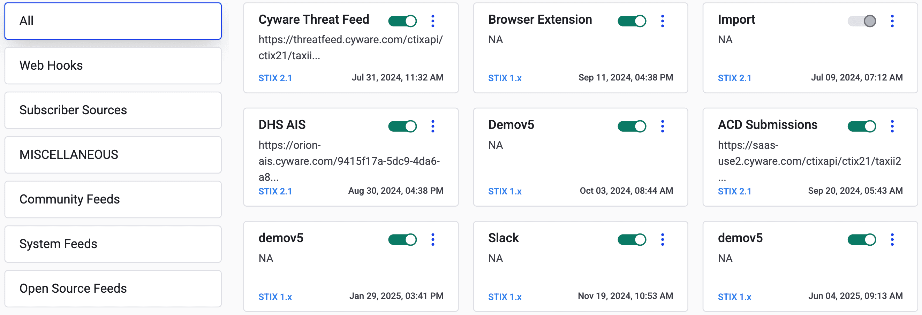Open the ACD Submissions three-dot menu

point(892,126)
